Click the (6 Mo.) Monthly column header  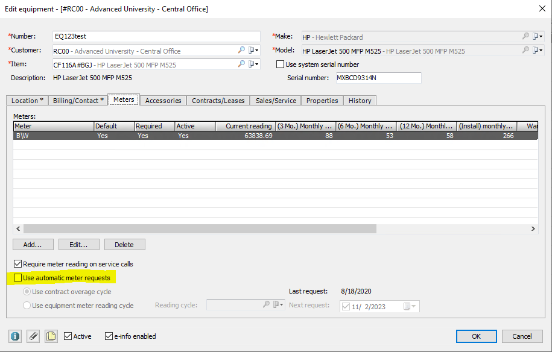[x=366, y=126]
